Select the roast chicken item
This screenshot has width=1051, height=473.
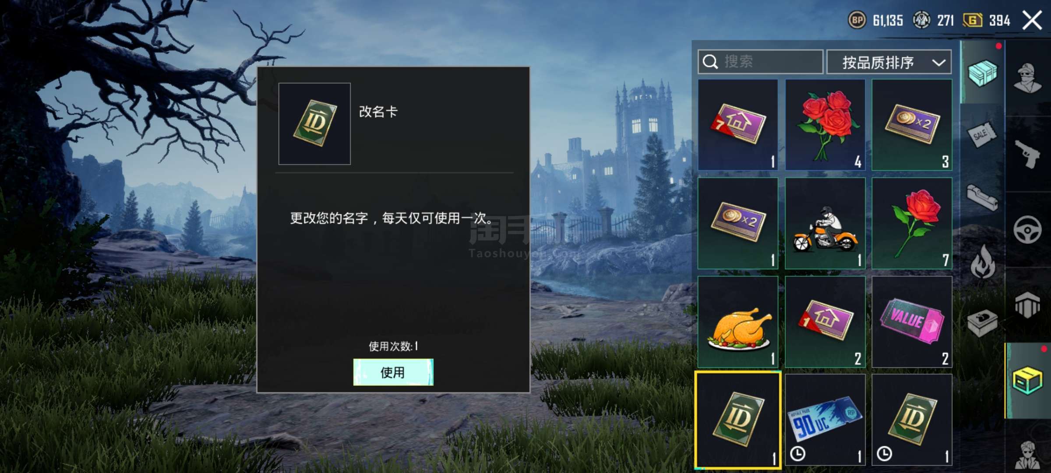point(738,321)
